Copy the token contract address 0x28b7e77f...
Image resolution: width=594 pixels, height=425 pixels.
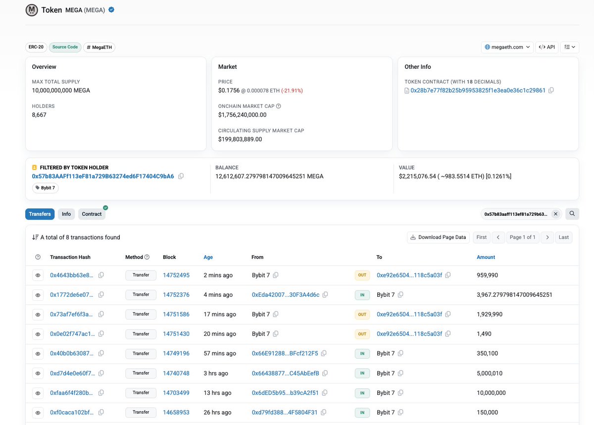(x=551, y=91)
